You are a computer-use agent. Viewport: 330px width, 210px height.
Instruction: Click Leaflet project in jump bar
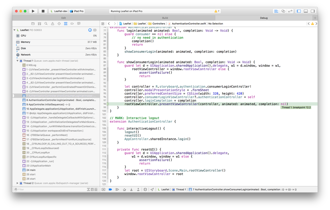pyautogui.click(x=125, y=24)
